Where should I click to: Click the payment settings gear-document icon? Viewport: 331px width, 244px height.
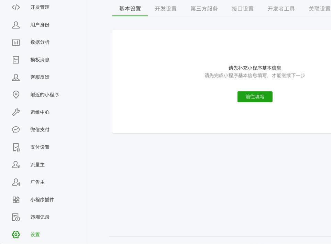pyautogui.click(x=16, y=147)
